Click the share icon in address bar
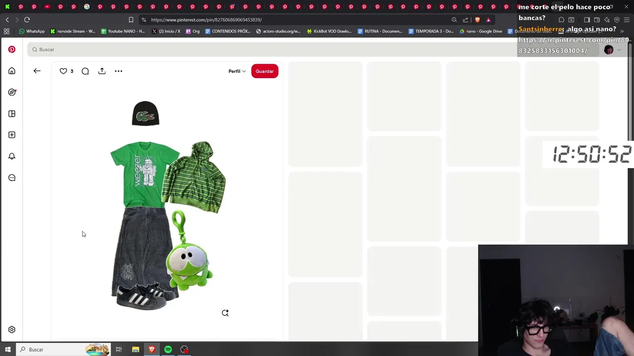Screen dimensions: 634x356 (x=466, y=20)
